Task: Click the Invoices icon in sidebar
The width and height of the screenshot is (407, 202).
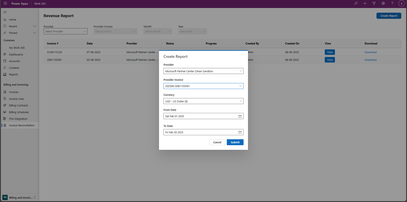Action: (5, 92)
